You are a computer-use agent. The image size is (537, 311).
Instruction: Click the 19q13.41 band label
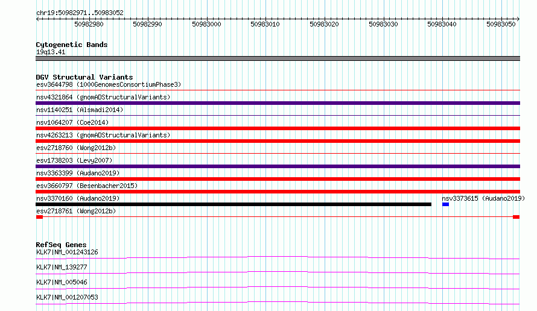click(x=51, y=52)
